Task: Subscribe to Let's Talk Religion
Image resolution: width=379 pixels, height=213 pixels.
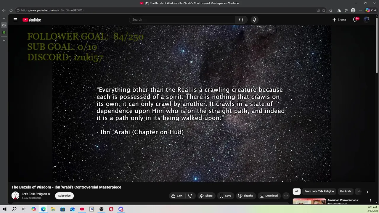Action: [x=64, y=196]
